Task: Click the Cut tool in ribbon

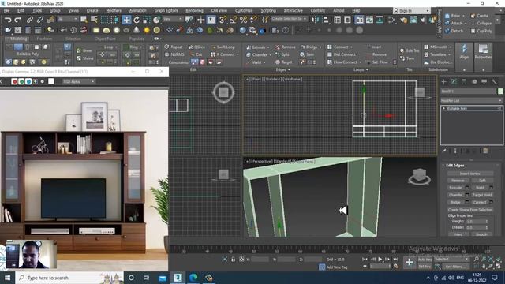Action: click(x=196, y=54)
